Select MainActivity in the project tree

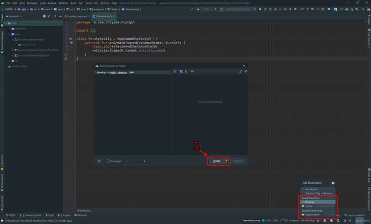28,45
